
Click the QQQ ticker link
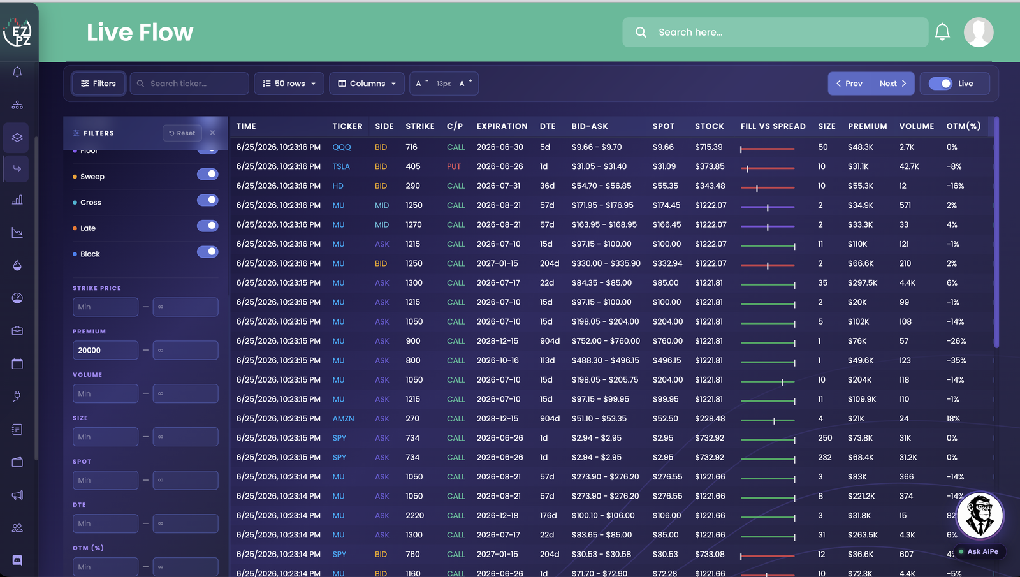pos(342,147)
